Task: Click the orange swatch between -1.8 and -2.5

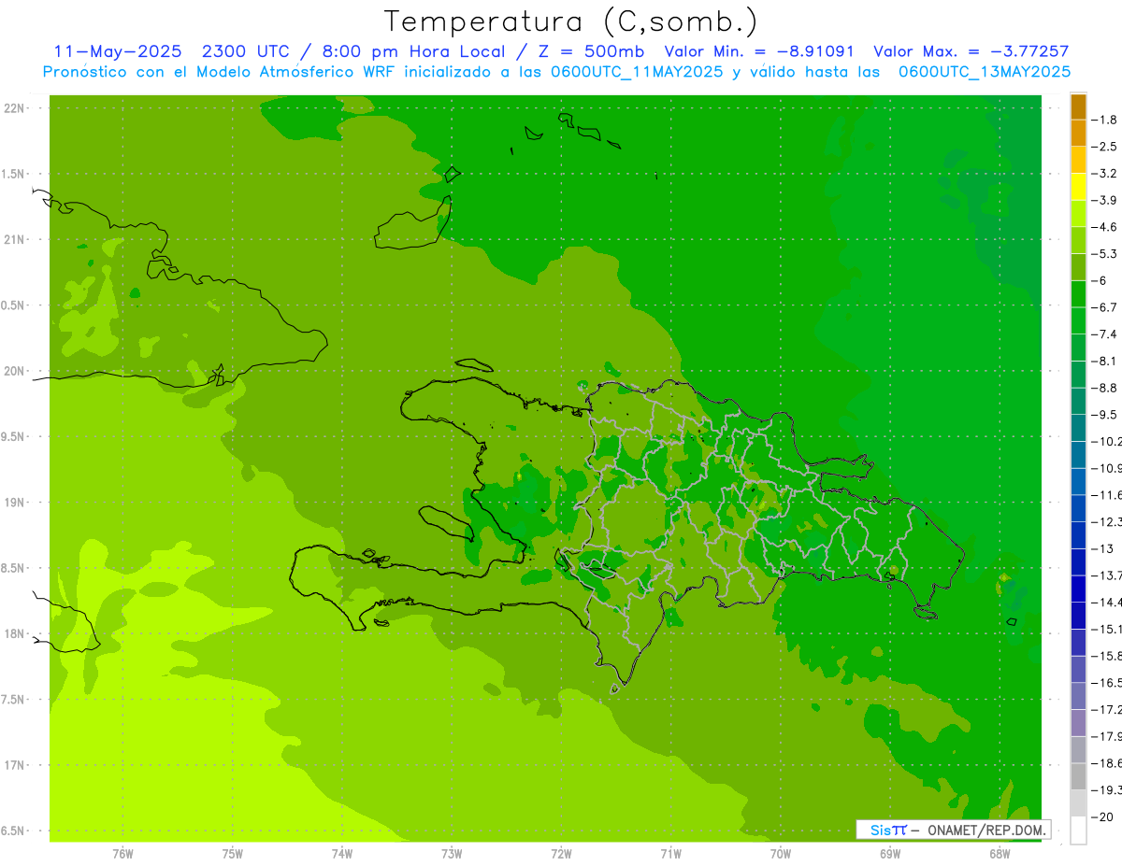Action: [x=1078, y=134]
